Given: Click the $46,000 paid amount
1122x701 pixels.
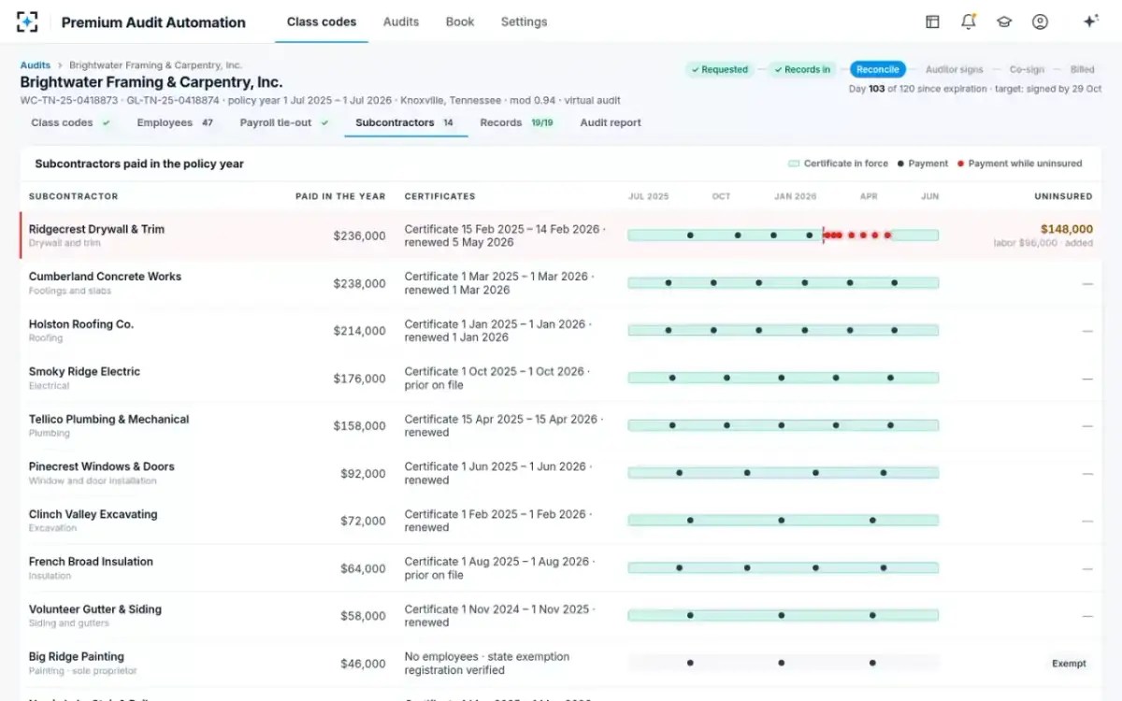Looking at the screenshot, I should tap(363, 664).
